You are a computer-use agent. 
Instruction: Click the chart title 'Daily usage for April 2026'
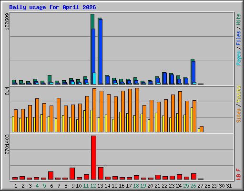click(52, 7)
